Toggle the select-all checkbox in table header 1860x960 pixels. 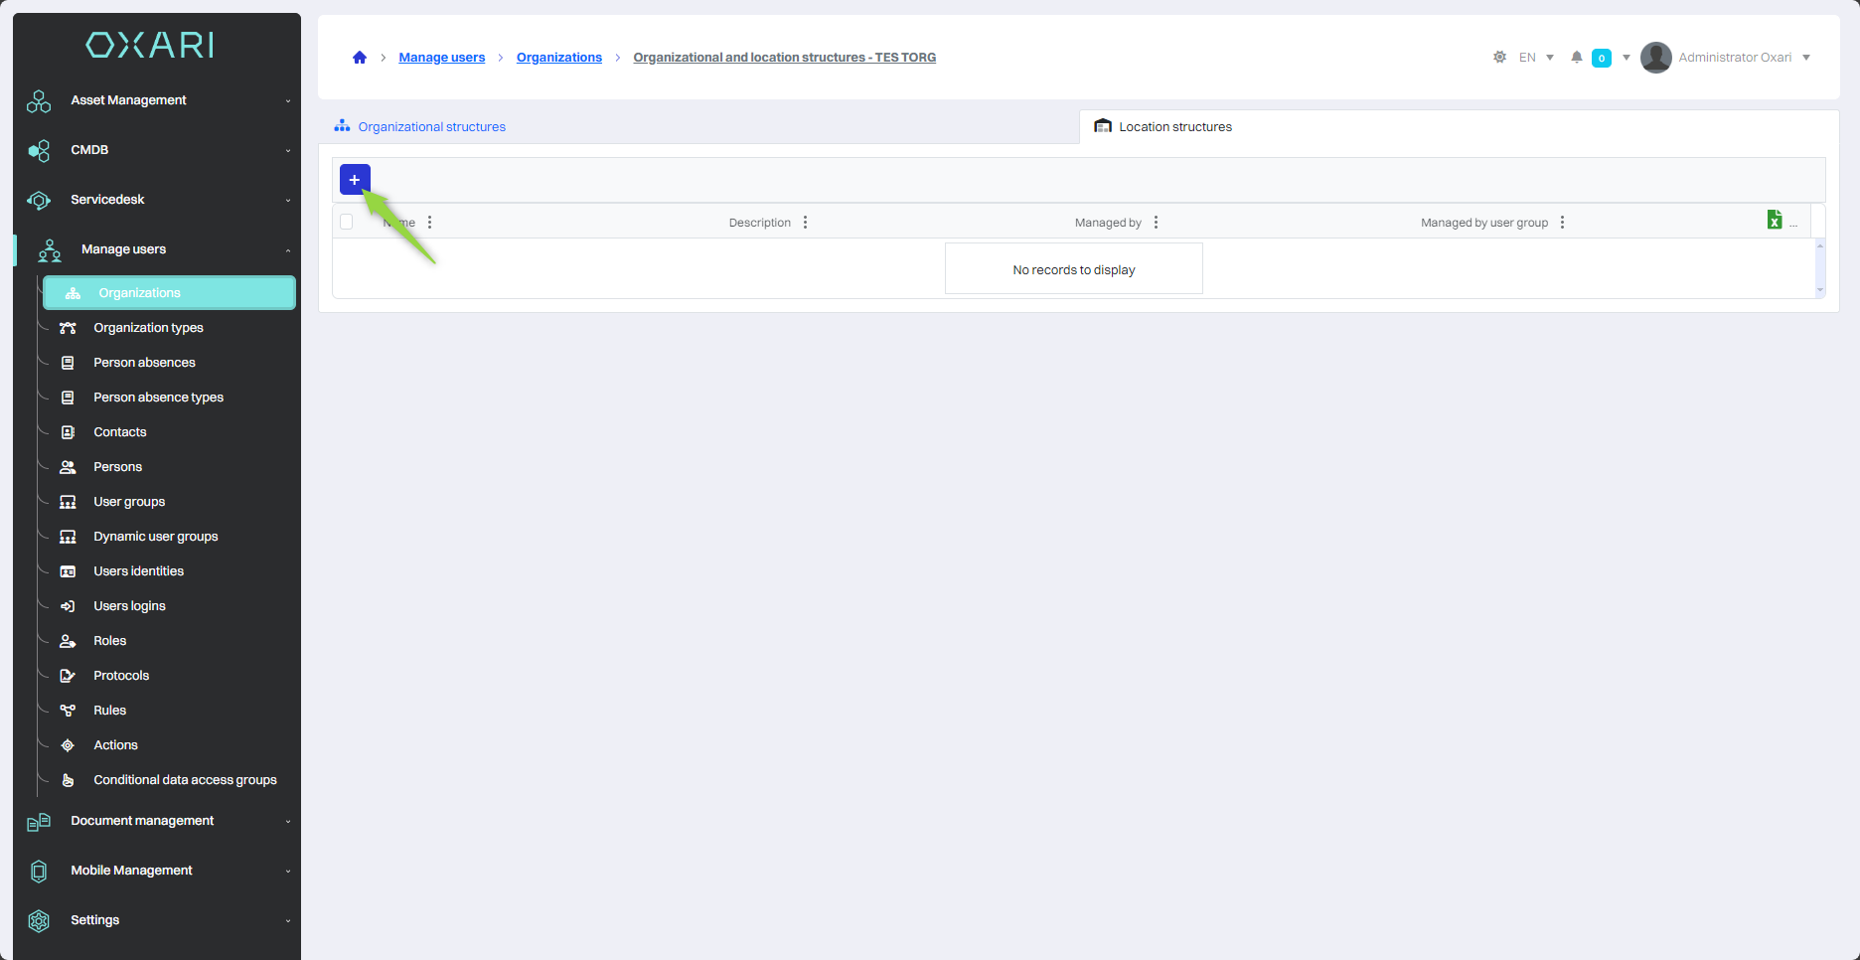pos(347,222)
